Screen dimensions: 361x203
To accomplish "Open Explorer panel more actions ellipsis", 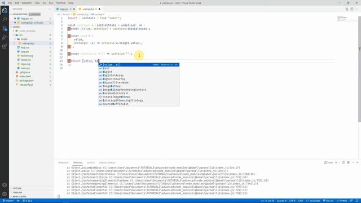I will pos(50,9).
